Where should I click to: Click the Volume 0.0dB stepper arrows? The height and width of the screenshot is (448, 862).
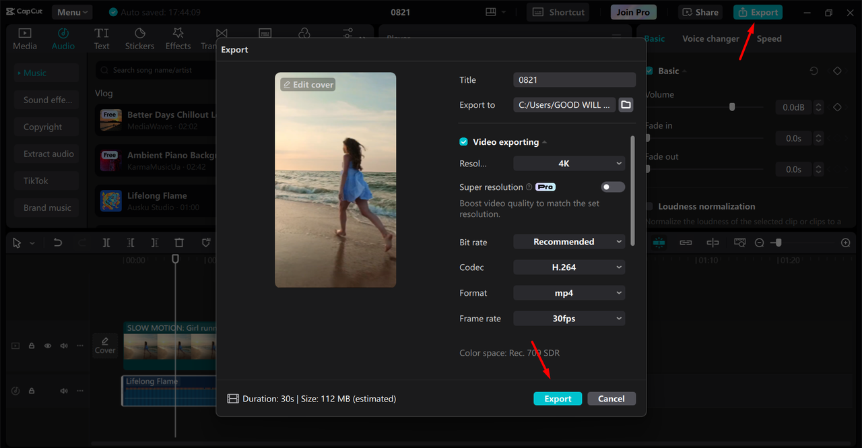[x=819, y=107]
